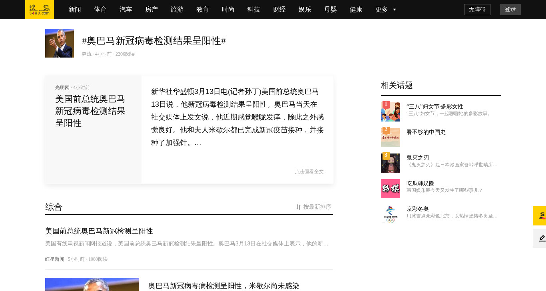Viewport: 546px width, 291px height.
Task: Click description 韩国娱乐圈今天又发生了哪些事儿？
Action: pyautogui.click(x=445, y=190)
